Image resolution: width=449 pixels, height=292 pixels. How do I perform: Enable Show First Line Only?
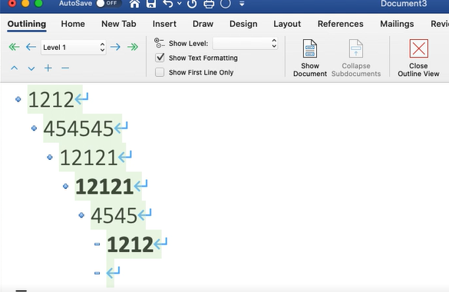click(x=160, y=72)
